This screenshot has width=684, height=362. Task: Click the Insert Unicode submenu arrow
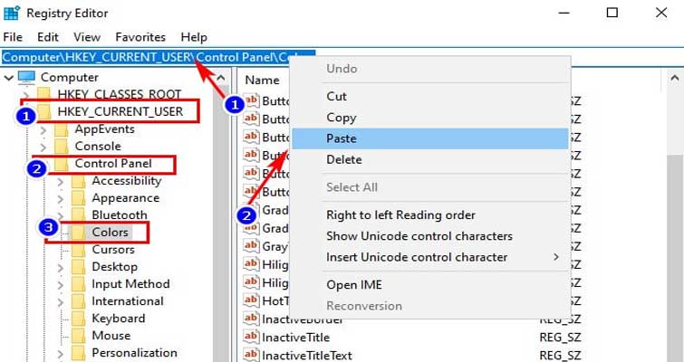556,257
